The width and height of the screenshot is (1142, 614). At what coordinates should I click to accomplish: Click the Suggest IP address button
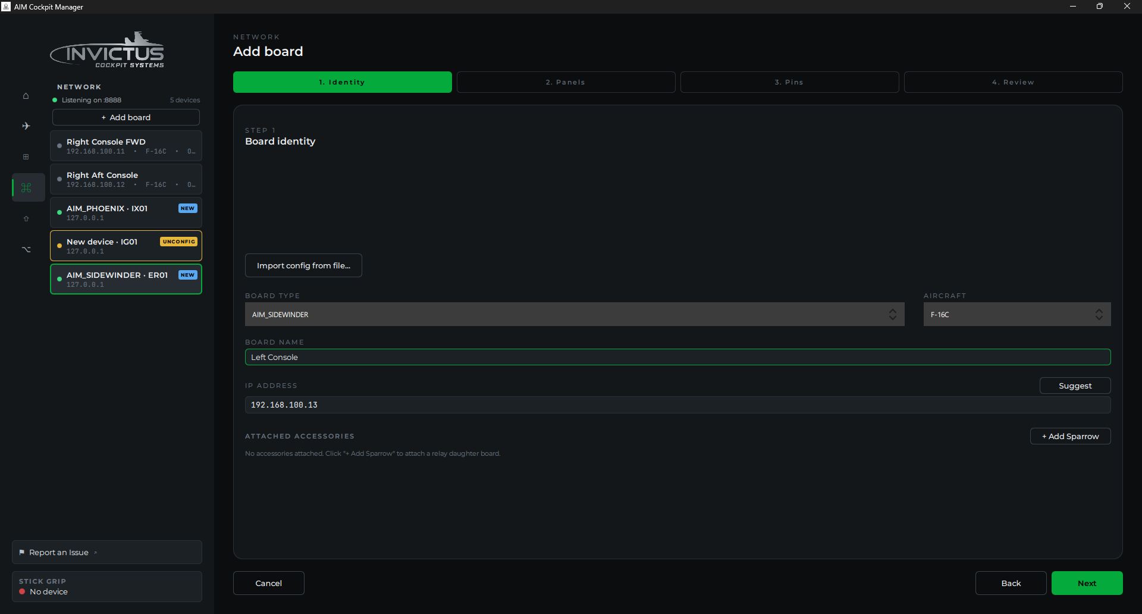(x=1075, y=386)
